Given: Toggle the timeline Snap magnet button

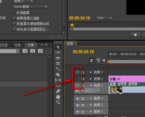Looking at the screenshot, I should click(x=92, y=60).
